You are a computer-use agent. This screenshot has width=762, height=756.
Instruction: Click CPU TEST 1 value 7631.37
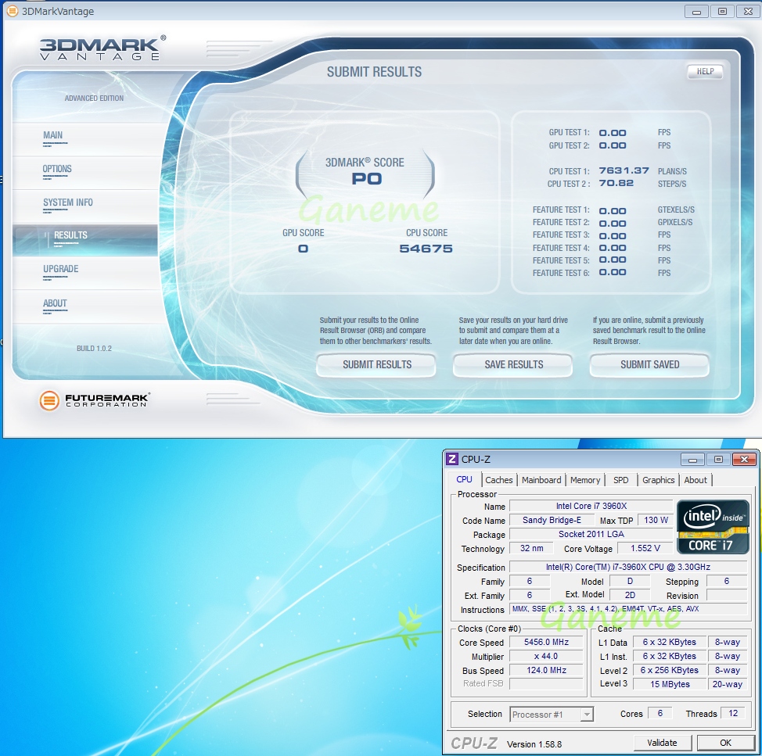coord(624,170)
